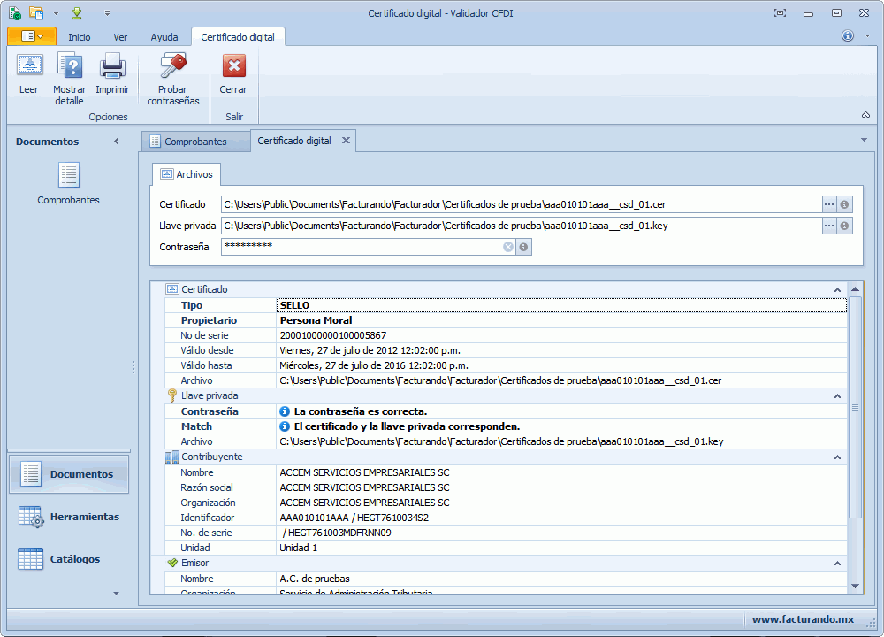
Task: Collapse the Llave privada group
Action: coord(837,396)
